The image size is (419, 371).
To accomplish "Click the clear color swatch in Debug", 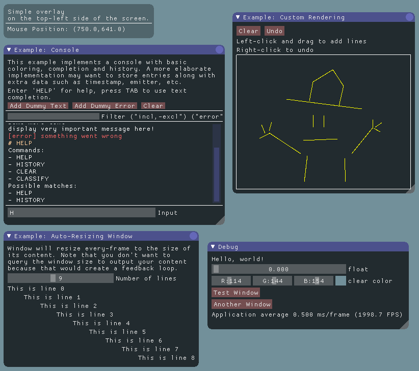I will pos(341,280).
